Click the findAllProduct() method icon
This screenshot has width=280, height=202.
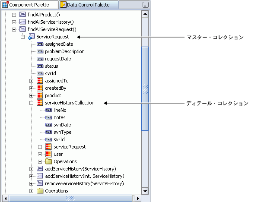click(x=22, y=14)
